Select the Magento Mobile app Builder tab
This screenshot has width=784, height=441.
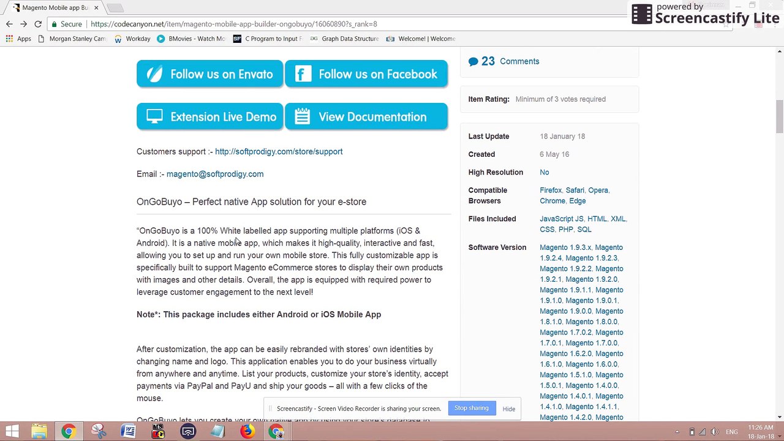click(56, 7)
